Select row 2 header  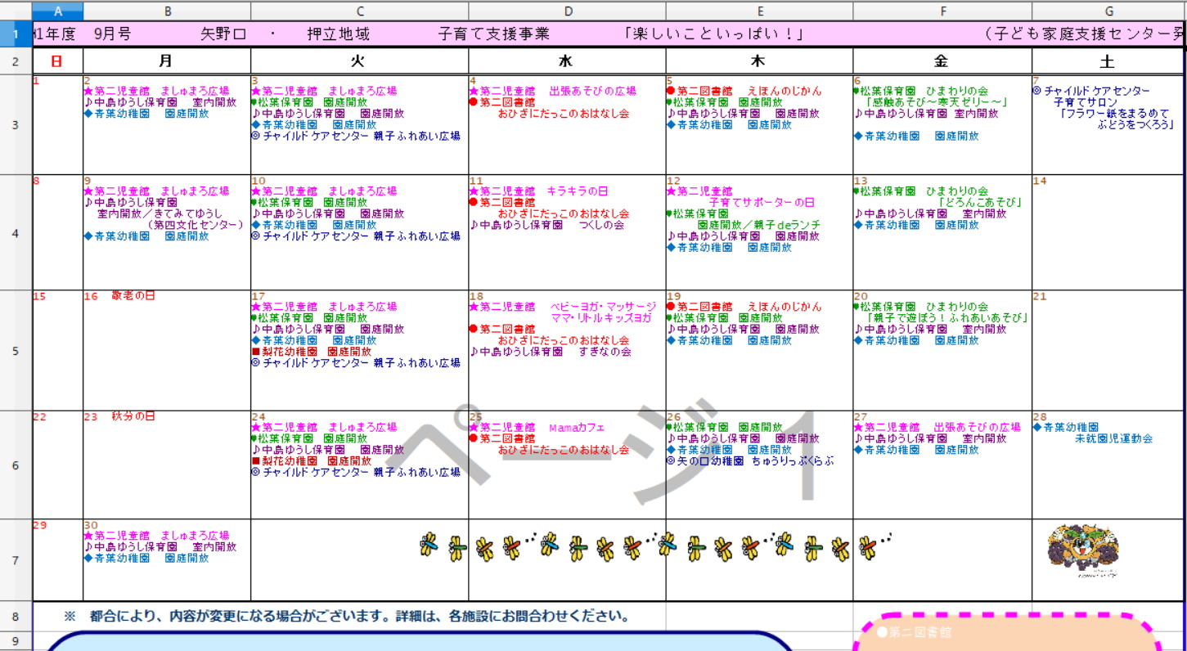pos(16,61)
